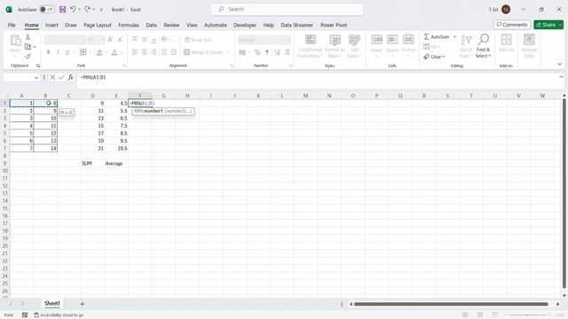Click the Format as Table icon
This screenshot has width=568, height=319.
click(x=335, y=40)
